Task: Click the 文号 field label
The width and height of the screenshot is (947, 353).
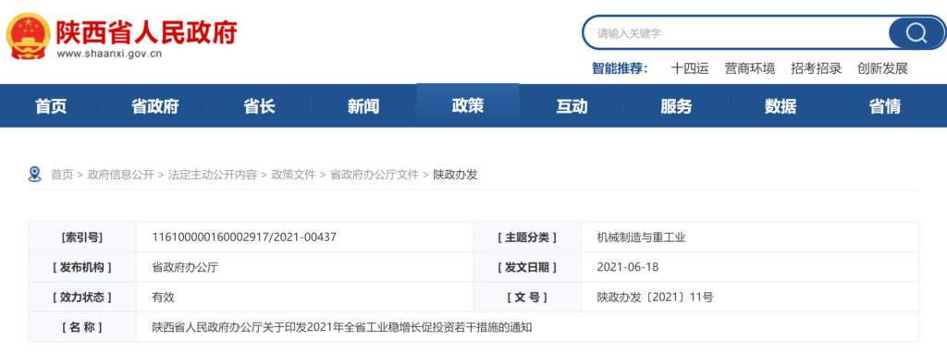Action: tap(527, 298)
